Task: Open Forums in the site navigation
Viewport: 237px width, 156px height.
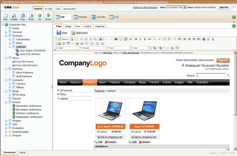Action: point(154,82)
